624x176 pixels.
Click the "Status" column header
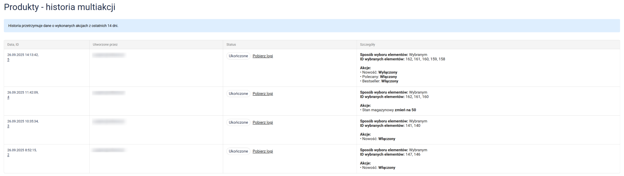click(231, 45)
